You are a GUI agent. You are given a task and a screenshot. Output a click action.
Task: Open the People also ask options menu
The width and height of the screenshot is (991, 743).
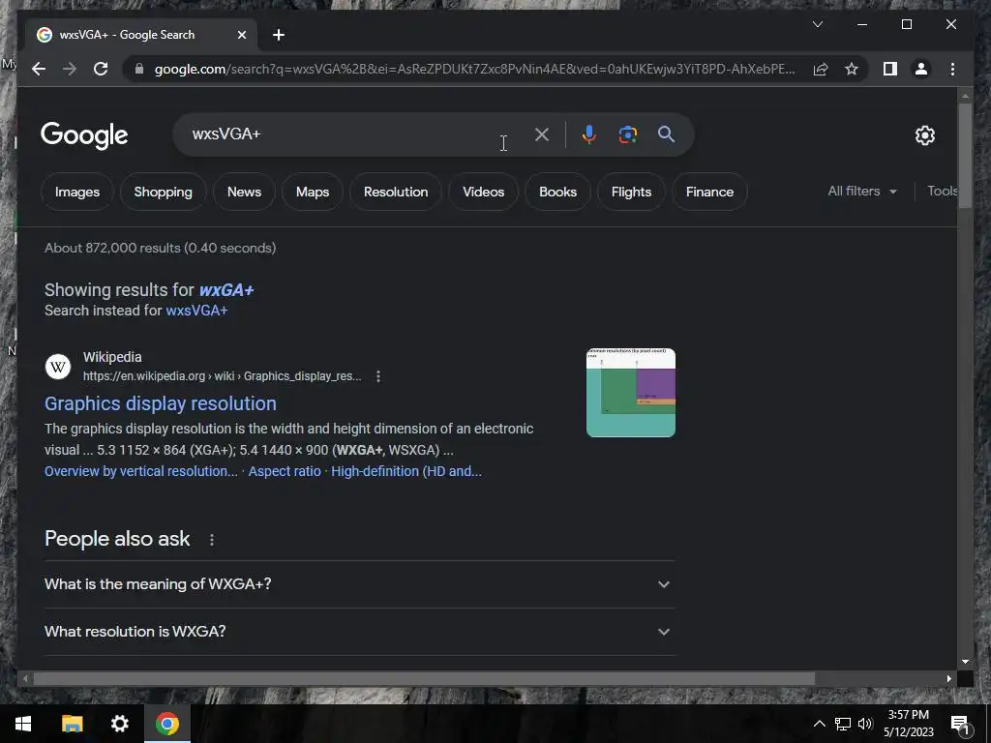pos(212,540)
